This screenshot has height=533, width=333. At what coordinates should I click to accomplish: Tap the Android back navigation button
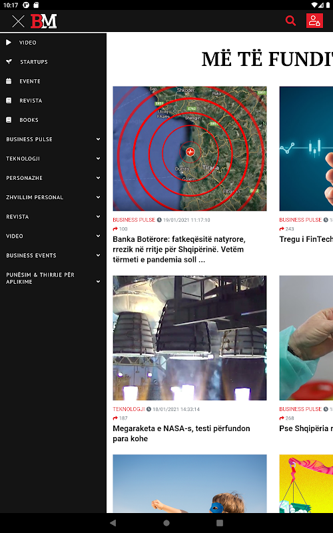(113, 523)
